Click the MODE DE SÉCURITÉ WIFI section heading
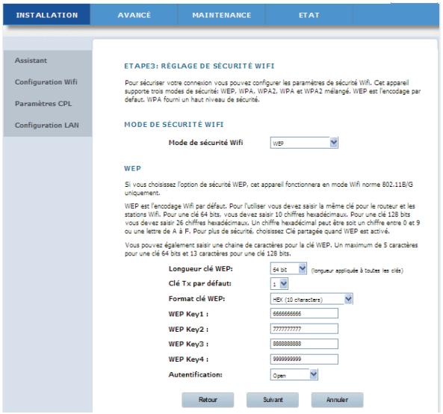This screenshot has height=414, width=443. tap(174, 125)
